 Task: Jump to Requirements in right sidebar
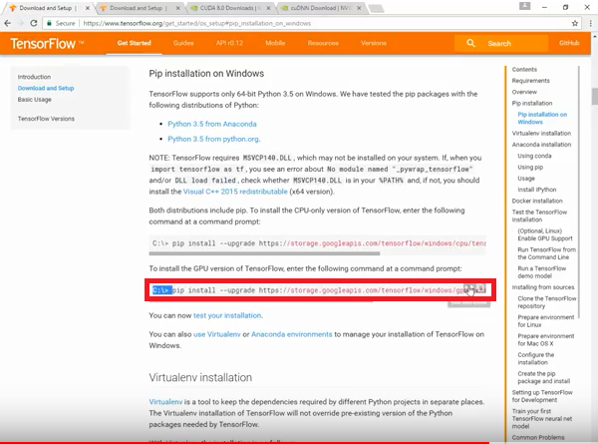point(531,81)
